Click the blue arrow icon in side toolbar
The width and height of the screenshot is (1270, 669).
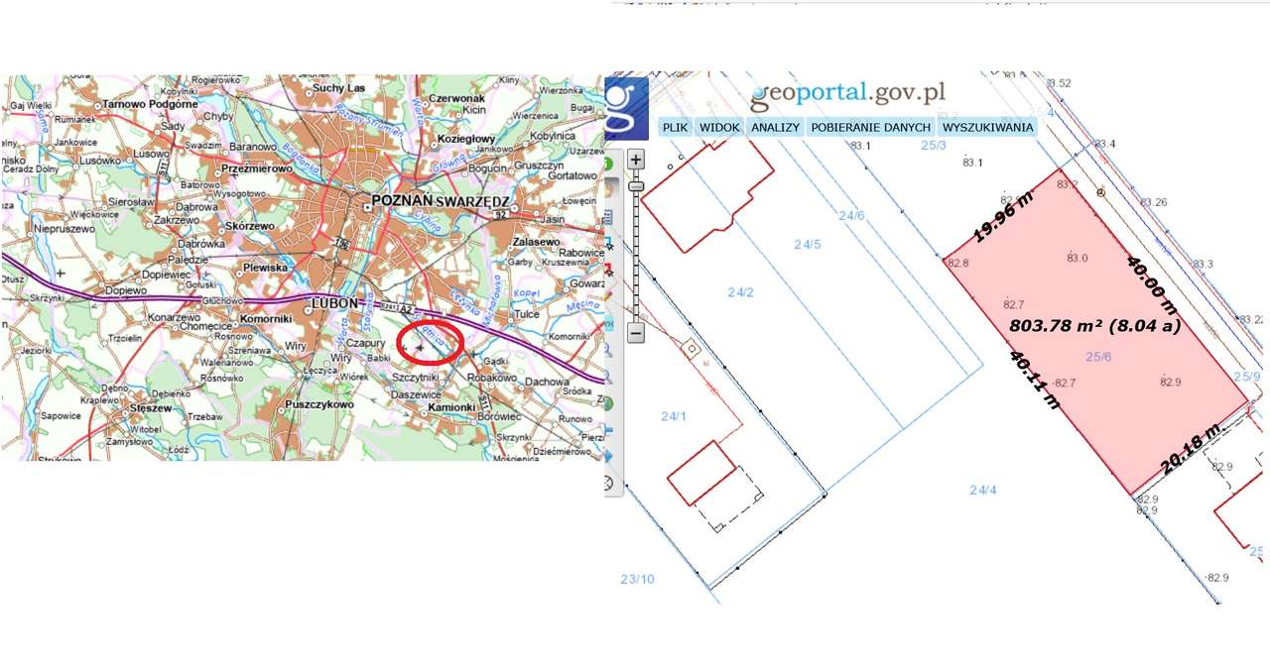coord(608,456)
